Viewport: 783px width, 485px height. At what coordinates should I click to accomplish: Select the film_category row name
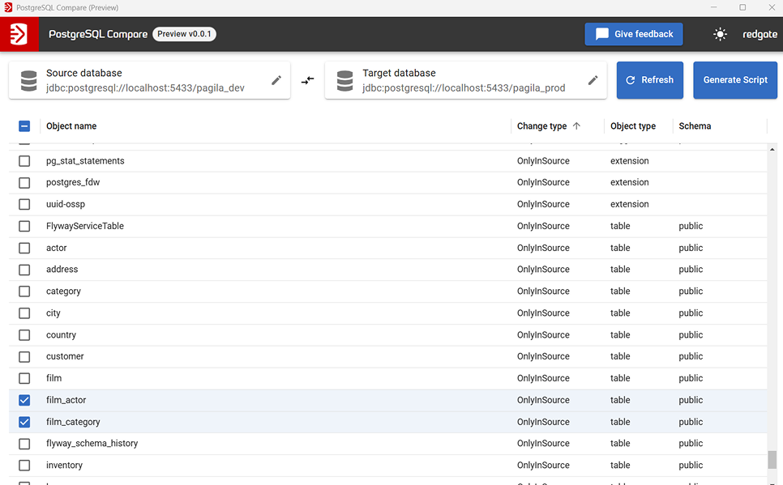[73, 422]
